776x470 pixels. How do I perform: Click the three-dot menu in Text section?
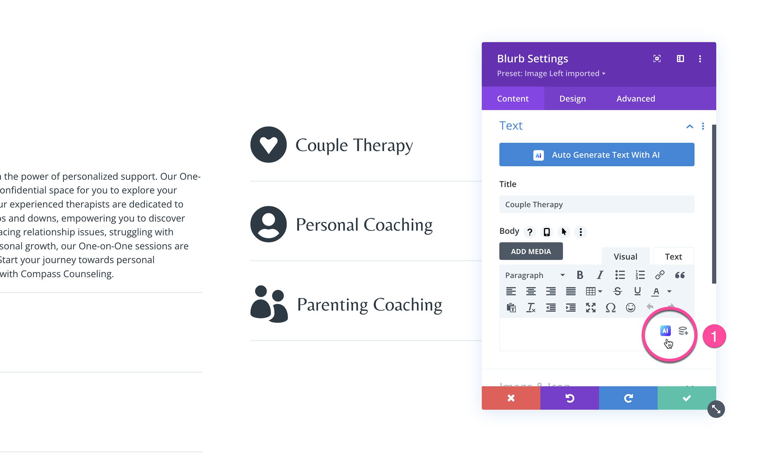pyautogui.click(x=703, y=126)
